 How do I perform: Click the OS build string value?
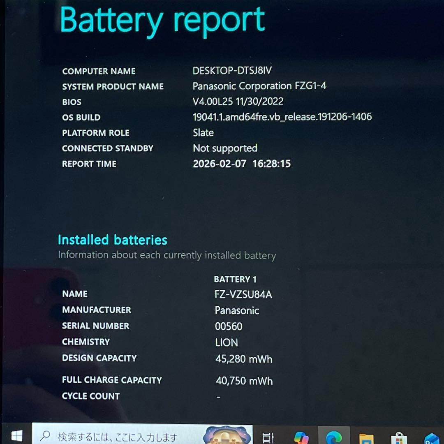282,117
